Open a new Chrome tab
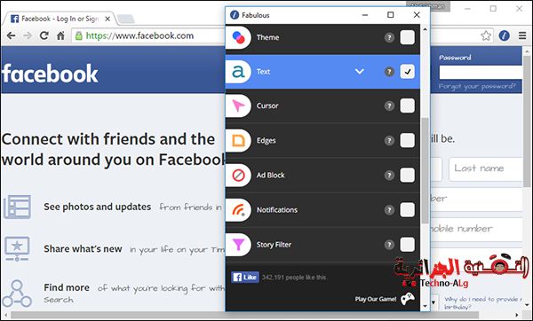The height and width of the screenshot is (321, 533). coord(126,19)
